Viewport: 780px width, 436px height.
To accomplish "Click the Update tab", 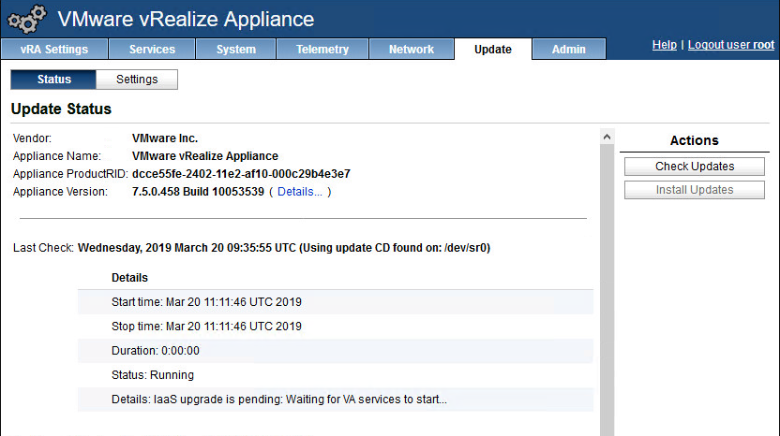I will [x=493, y=50].
